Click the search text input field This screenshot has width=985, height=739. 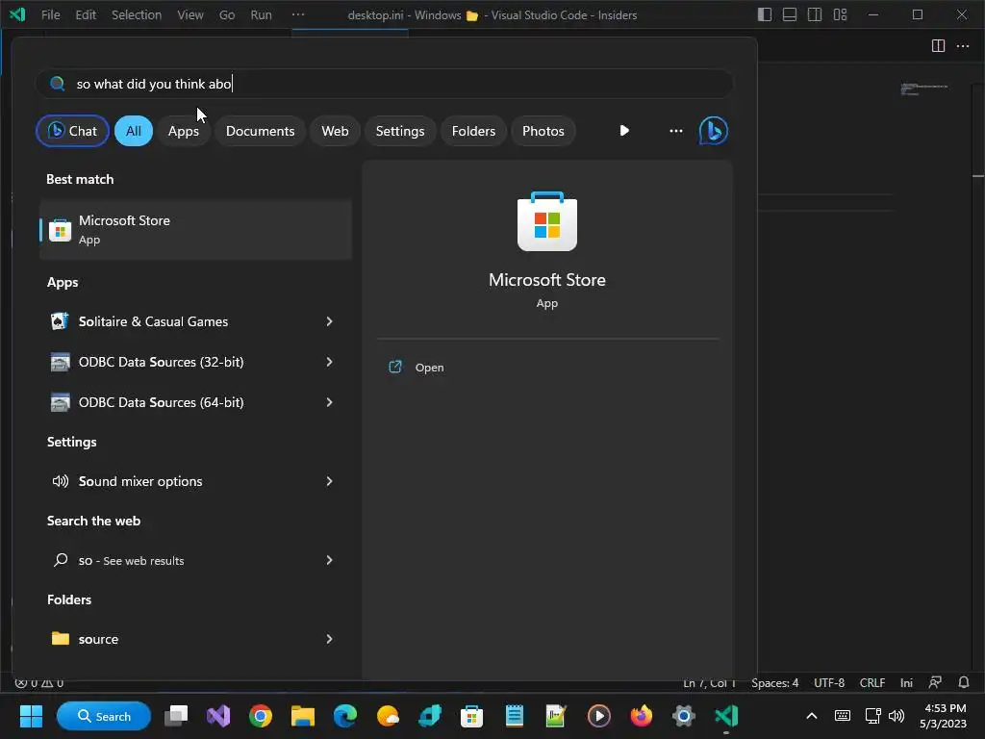(x=384, y=84)
